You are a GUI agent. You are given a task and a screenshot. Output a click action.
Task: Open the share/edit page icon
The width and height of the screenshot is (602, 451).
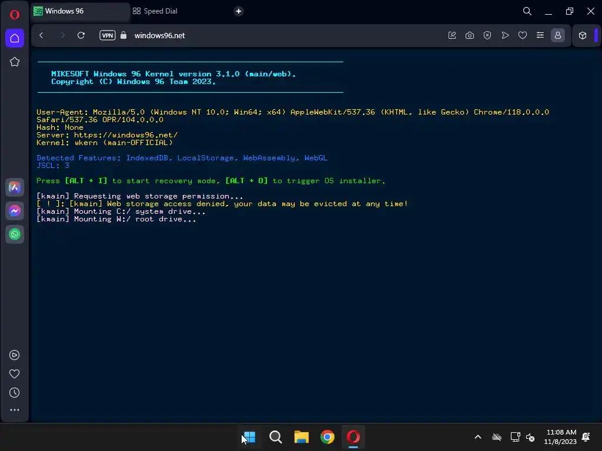coord(452,35)
